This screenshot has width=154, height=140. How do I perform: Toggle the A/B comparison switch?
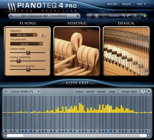pos(137,16)
